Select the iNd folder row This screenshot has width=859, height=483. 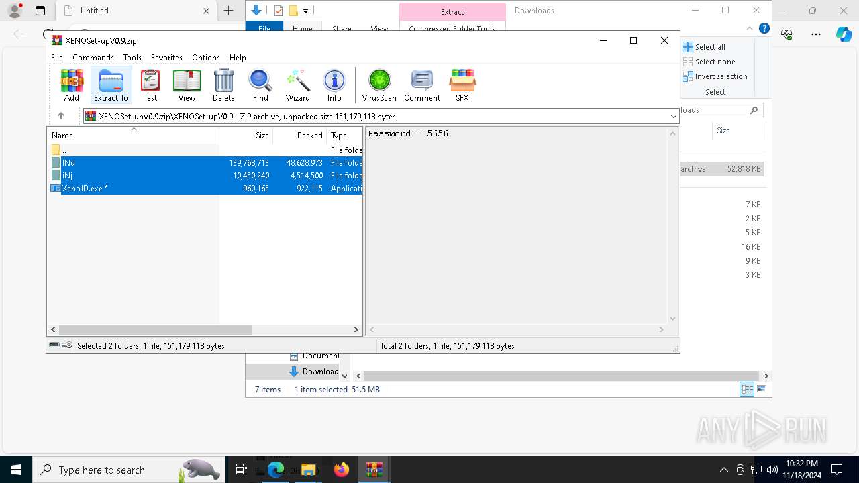205,163
